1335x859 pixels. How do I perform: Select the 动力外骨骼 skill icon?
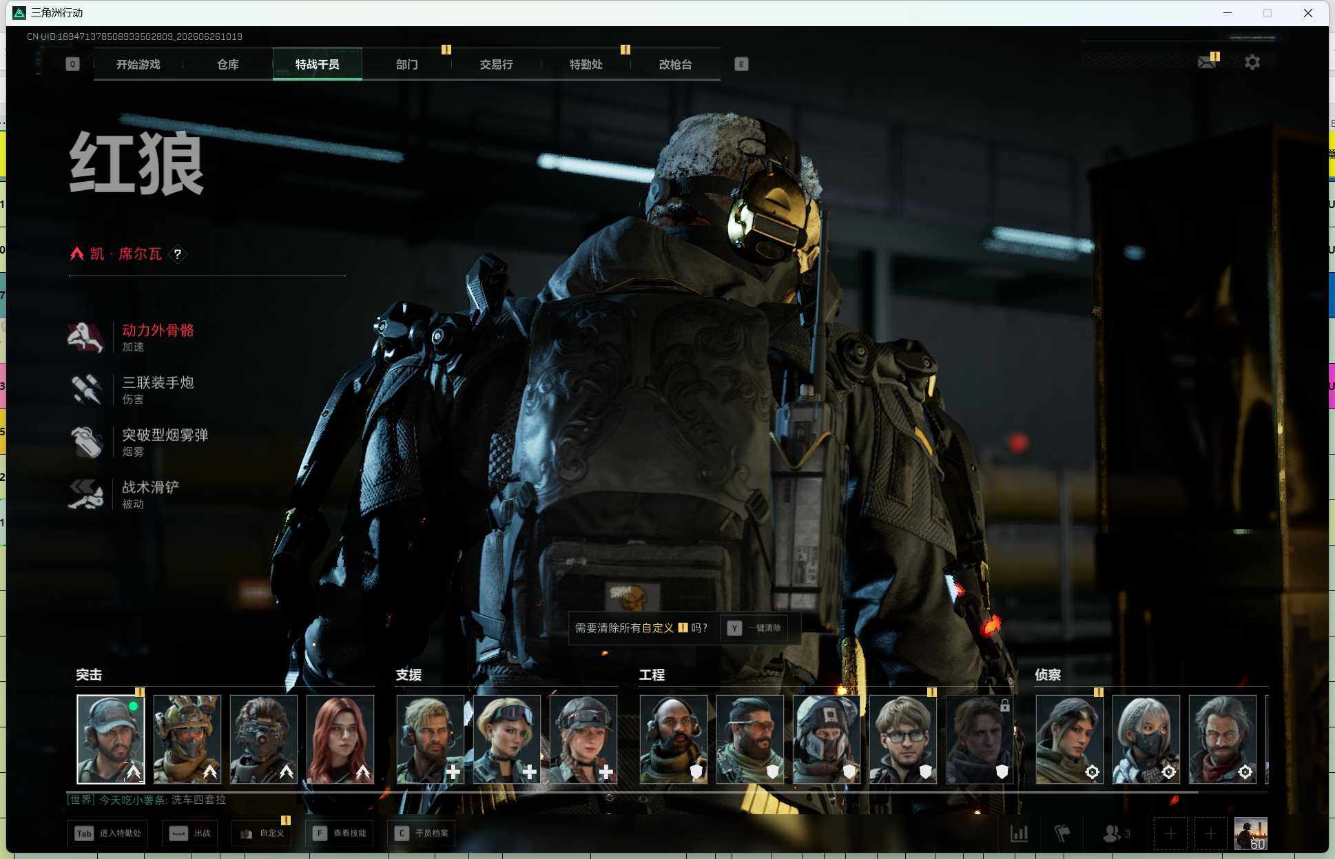[85, 337]
